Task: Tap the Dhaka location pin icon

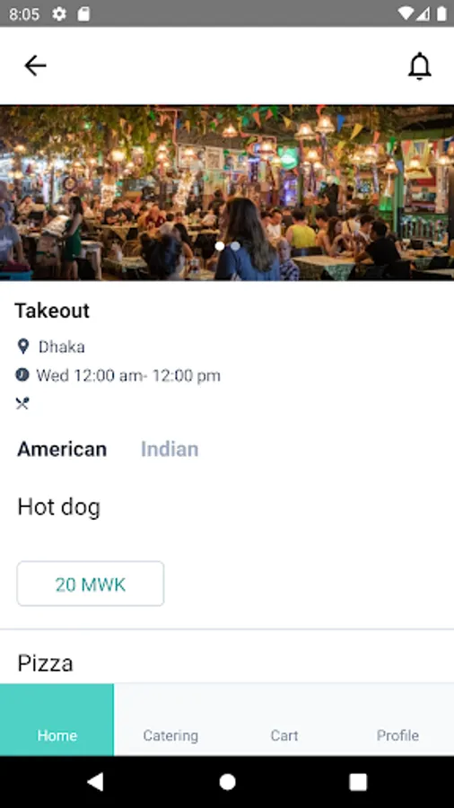Action: (x=22, y=347)
